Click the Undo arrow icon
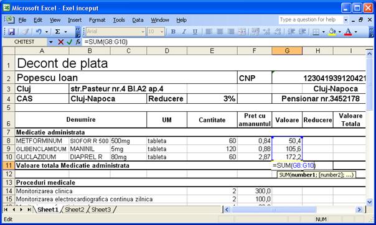The width and height of the screenshot is (376, 225). coord(39,31)
